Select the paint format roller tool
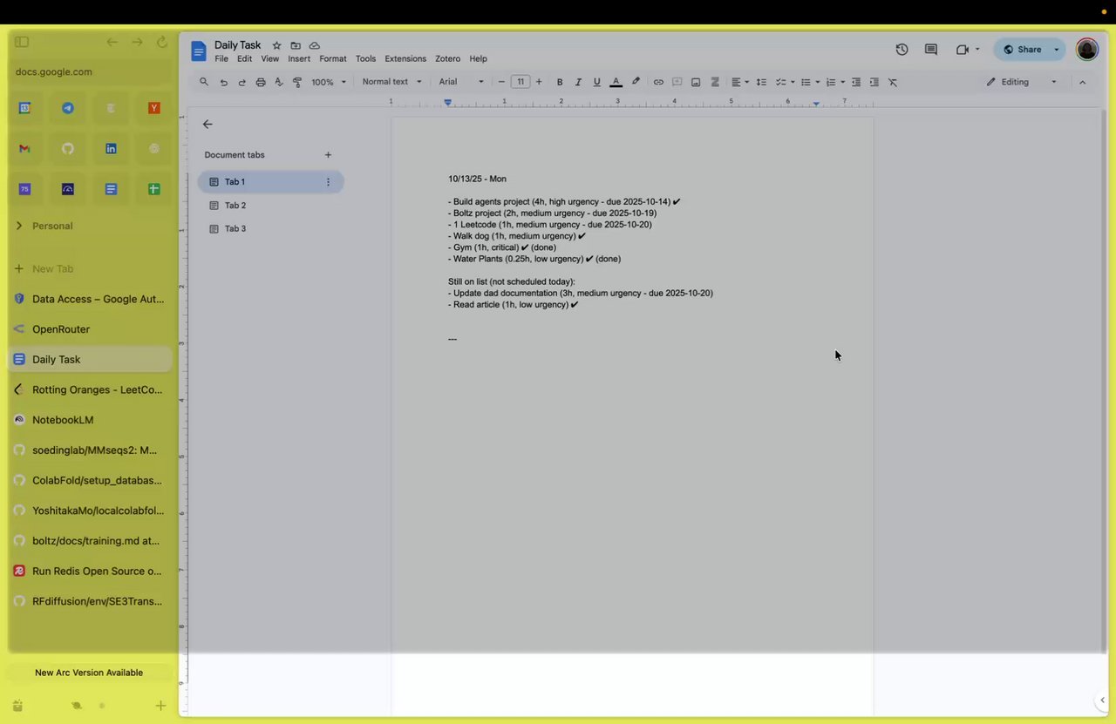Viewport: 1116px width, 724px height. [x=297, y=82]
